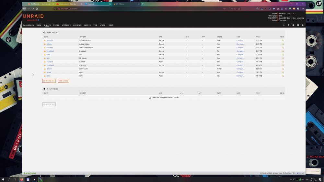Open the view icon in the xbmc row

(x=283, y=76)
